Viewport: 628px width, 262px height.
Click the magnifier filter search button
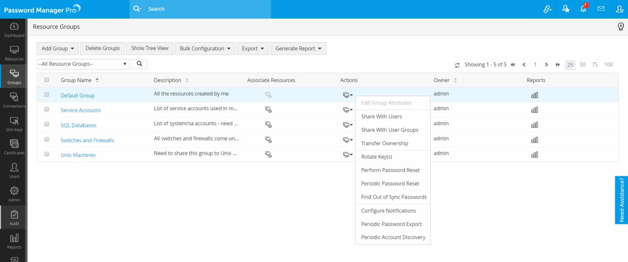(x=139, y=64)
